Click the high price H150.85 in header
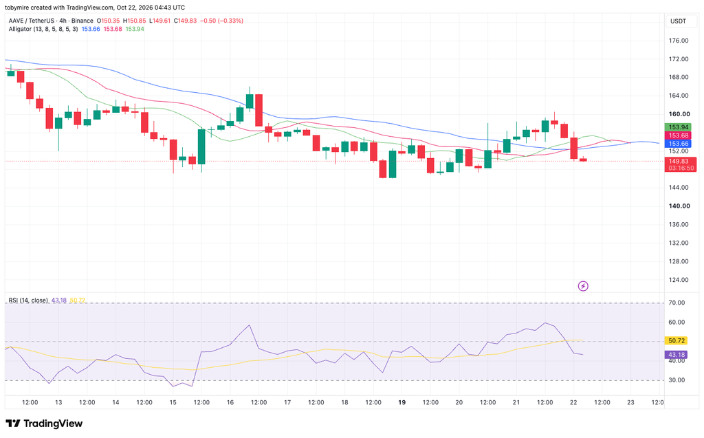 point(134,21)
